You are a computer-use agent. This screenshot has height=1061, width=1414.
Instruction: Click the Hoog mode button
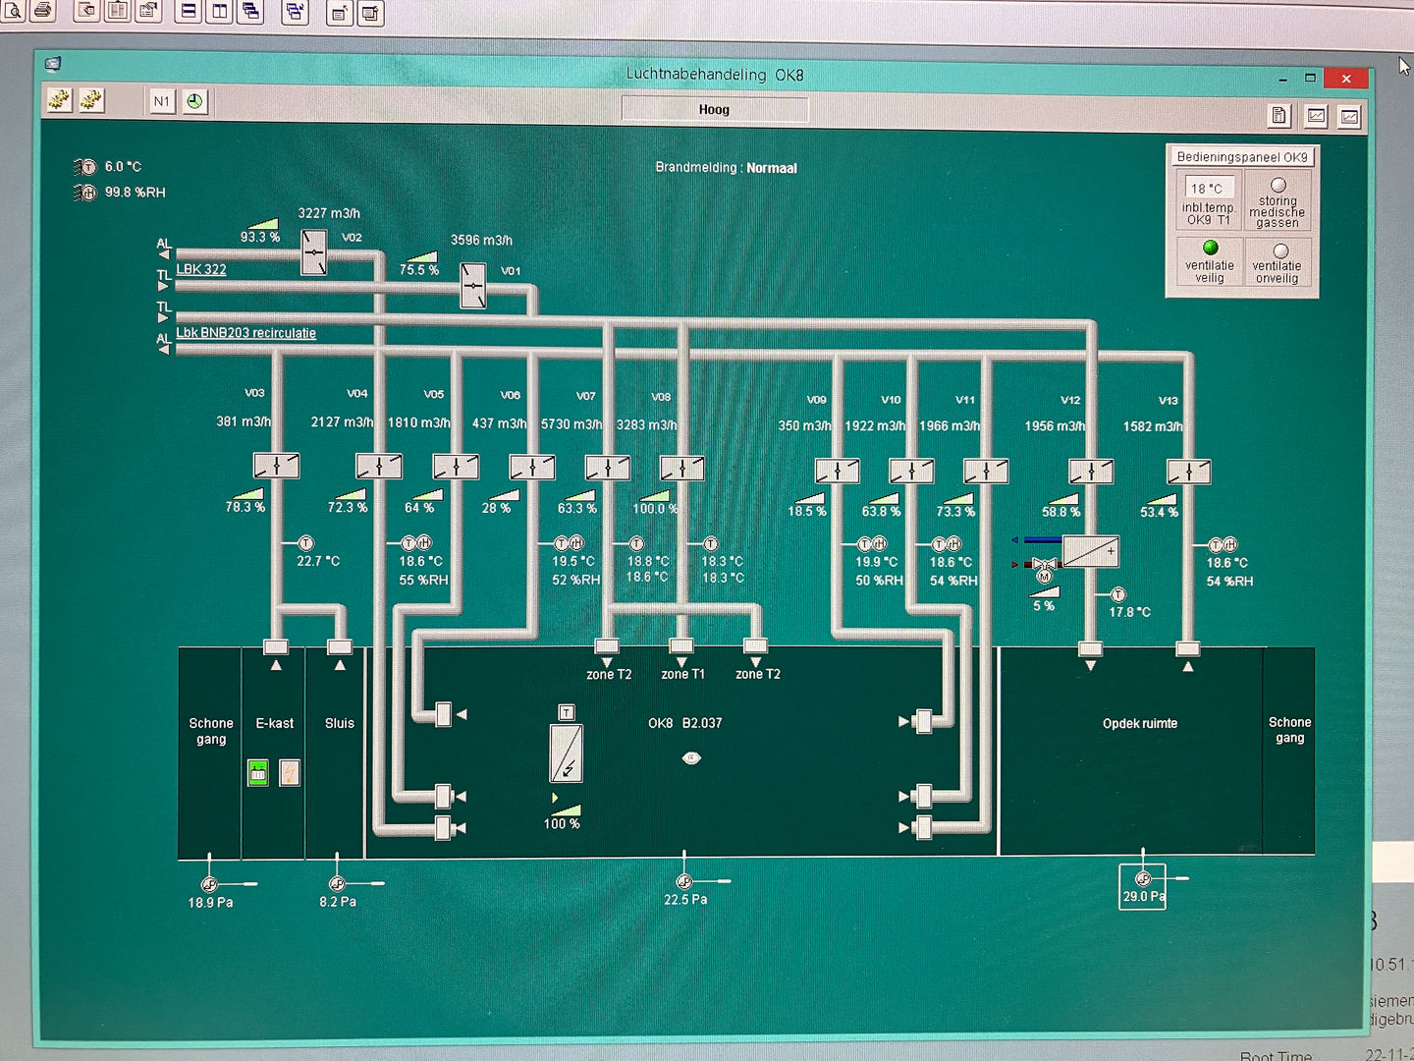714,109
